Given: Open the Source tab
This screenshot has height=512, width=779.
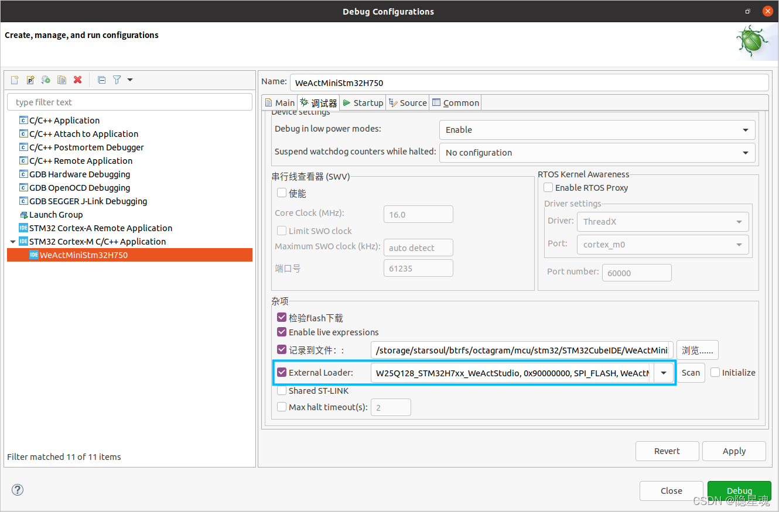Looking at the screenshot, I should (x=408, y=102).
